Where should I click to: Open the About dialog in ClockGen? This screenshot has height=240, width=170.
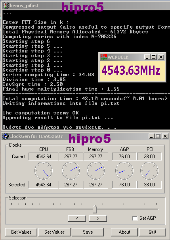pyautogui.click(x=124, y=232)
